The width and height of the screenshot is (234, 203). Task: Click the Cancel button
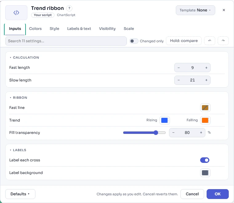coord(192,194)
